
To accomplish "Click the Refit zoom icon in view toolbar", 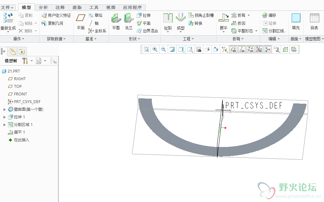I will tap(146, 50).
